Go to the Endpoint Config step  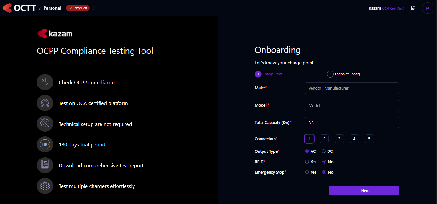[343, 74]
